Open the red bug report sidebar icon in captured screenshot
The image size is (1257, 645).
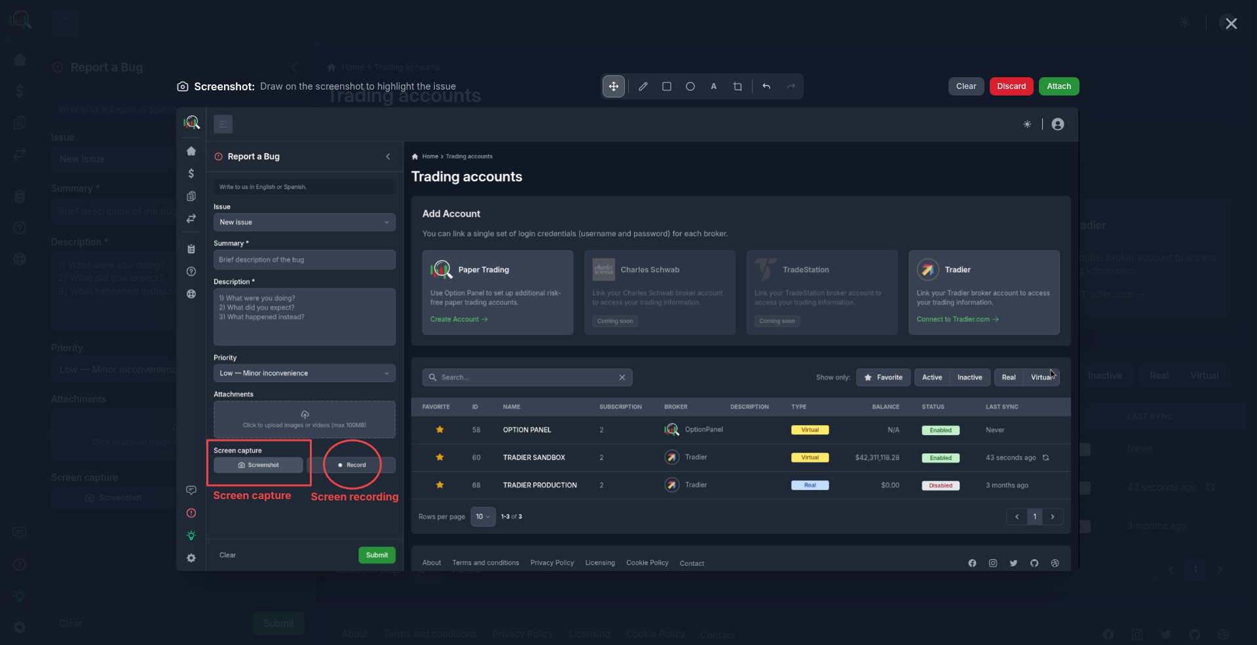click(x=191, y=513)
